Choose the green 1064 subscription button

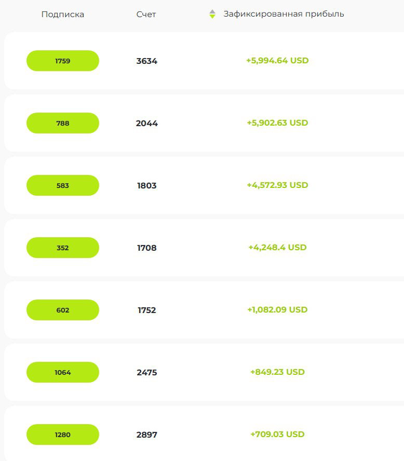tap(63, 372)
